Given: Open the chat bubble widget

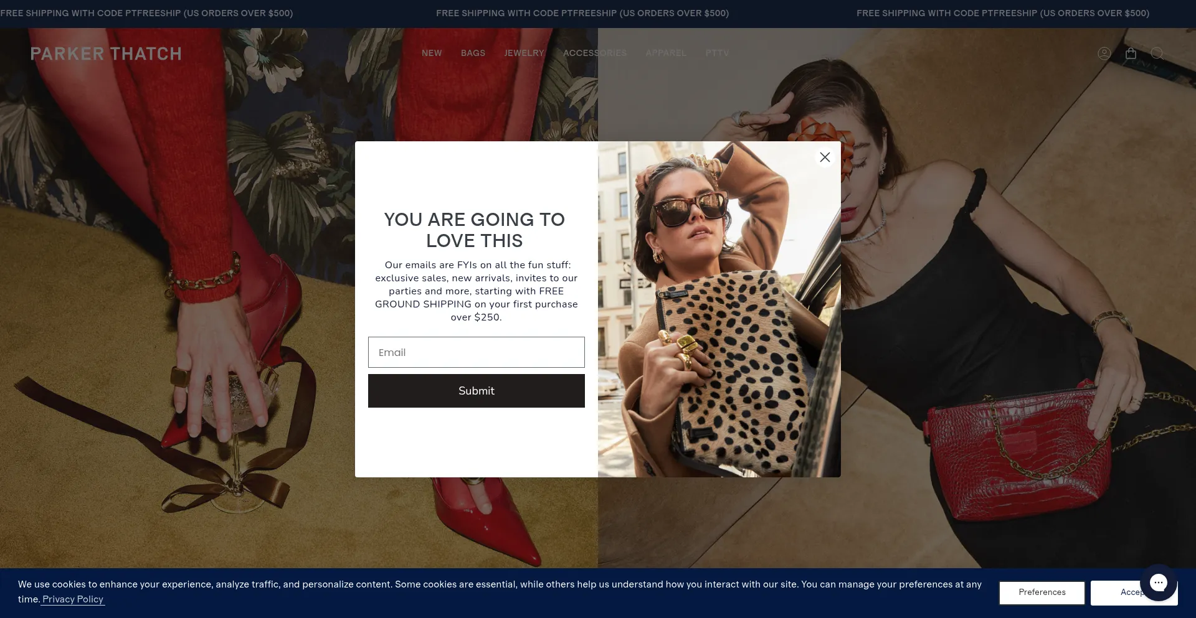Looking at the screenshot, I should (x=1158, y=583).
